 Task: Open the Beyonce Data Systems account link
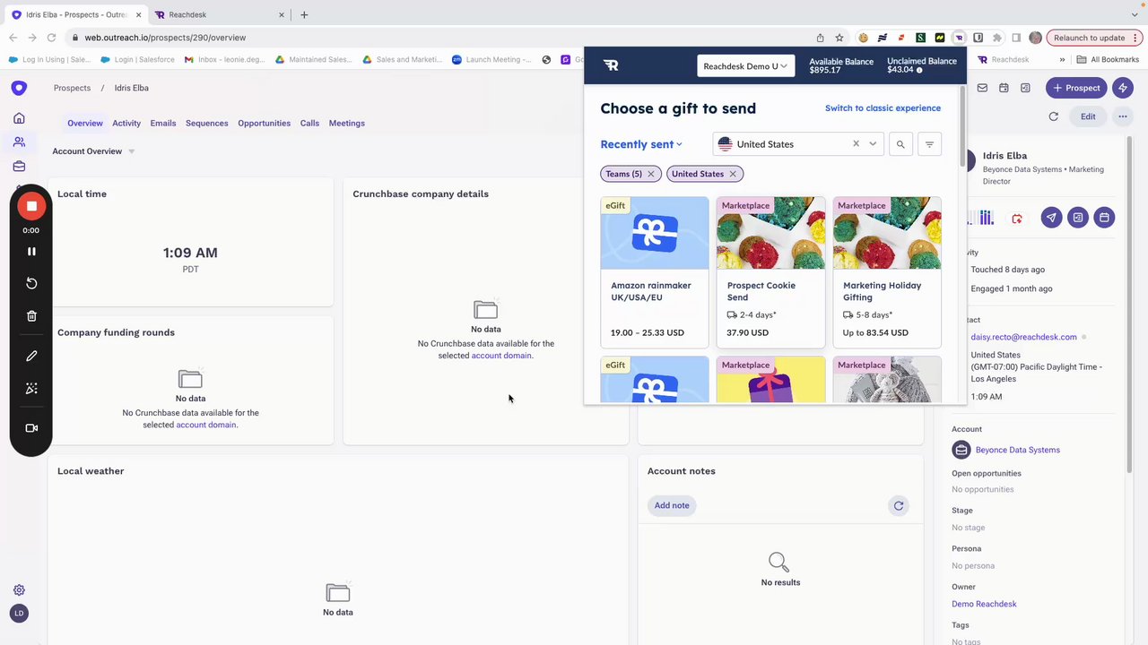pyautogui.click(x=1018, y=451)
